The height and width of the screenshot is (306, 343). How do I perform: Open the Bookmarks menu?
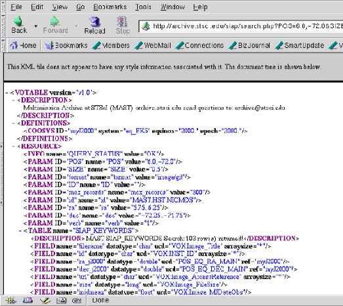pyautogui.click(x=110, y=7)
